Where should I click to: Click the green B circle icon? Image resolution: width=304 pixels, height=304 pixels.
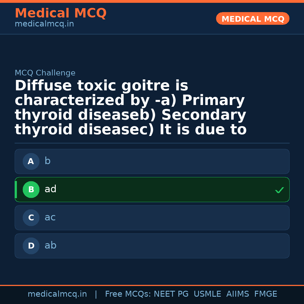[x=31, y=189]
